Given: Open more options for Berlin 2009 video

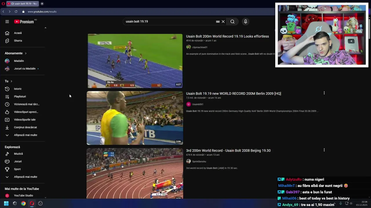Looking at the screenshot, I should (x=324, y=93).
